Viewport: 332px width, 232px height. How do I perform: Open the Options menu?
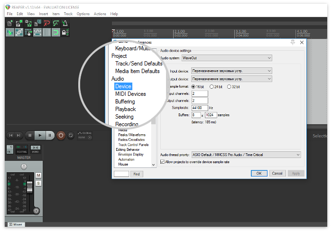tap(83, 14)
